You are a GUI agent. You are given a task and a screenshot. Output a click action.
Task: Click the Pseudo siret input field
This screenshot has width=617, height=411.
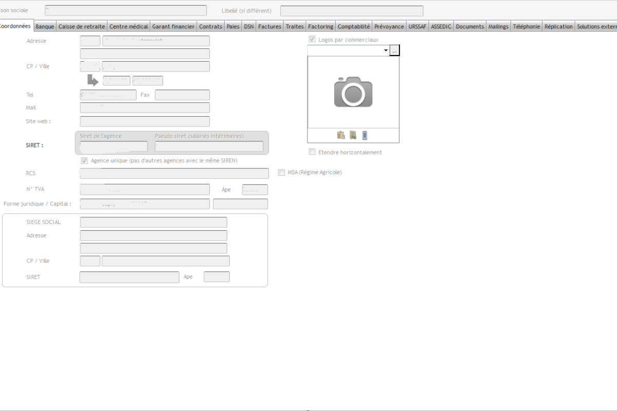(x=209, y=146)
